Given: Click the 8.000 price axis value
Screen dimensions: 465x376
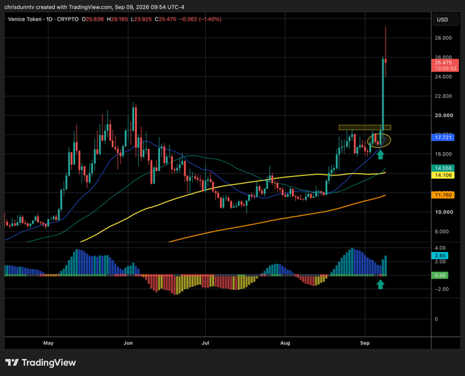Looking at the screenshot, I should pyautogui.click(x=442, y=231).
